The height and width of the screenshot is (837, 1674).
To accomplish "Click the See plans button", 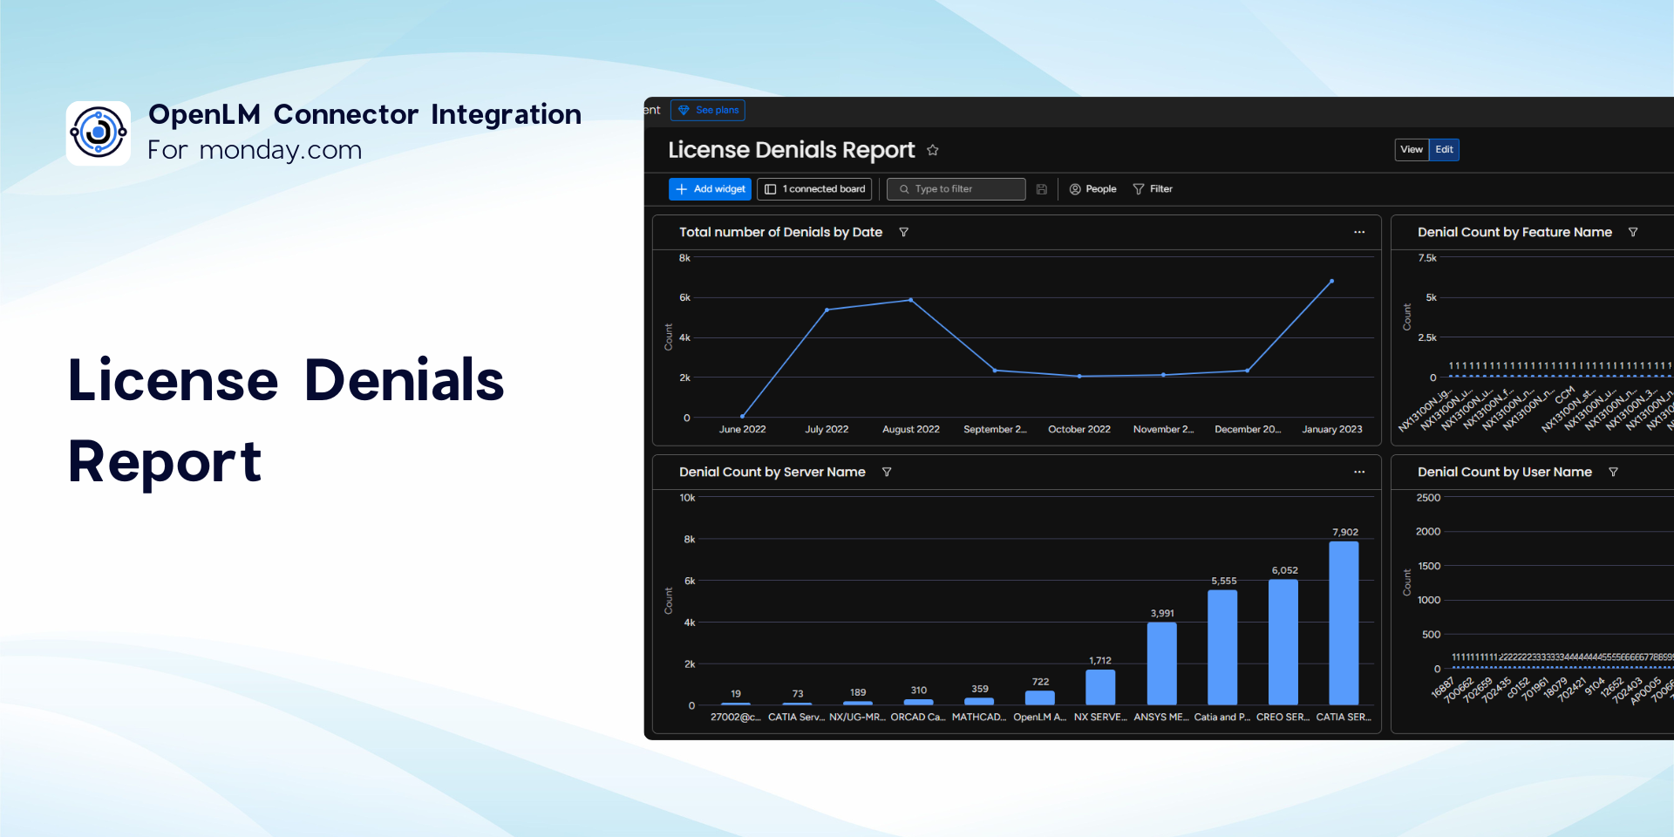I will [708, 111].
